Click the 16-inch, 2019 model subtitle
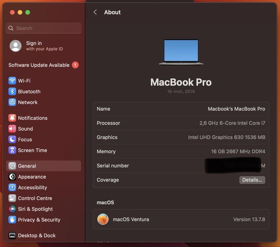Screen dimensions: 280x247 (x=181, y=91)
